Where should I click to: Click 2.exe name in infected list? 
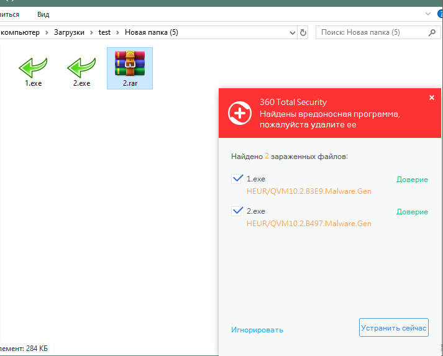(x=256, y=211)
